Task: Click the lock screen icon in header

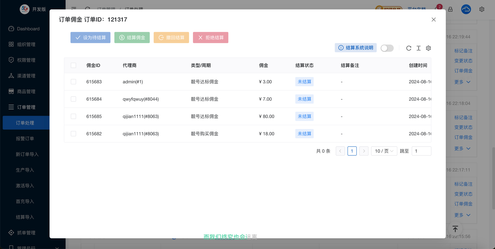Action: pyautogui.click(x=450, y=9)
